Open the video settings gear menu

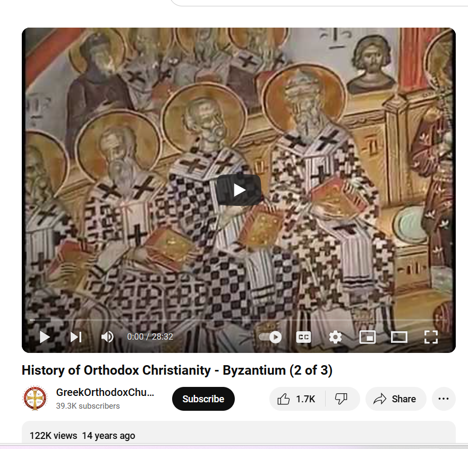coord(335,337)
